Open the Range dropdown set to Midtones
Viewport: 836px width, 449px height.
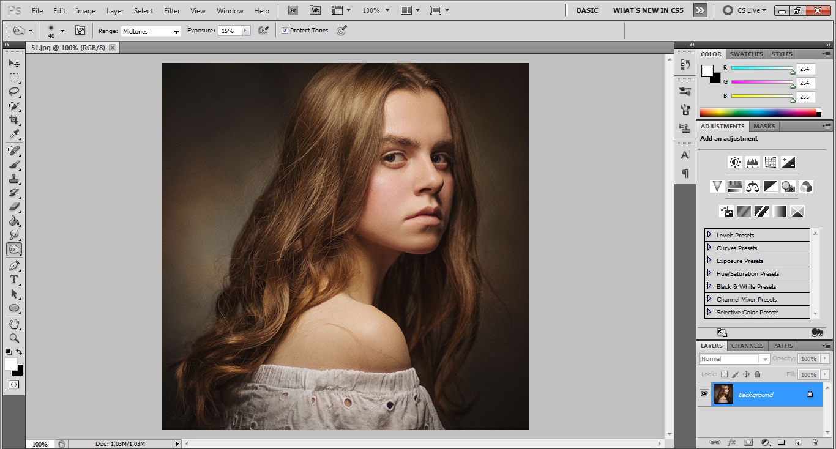click(x=151, y=31)
